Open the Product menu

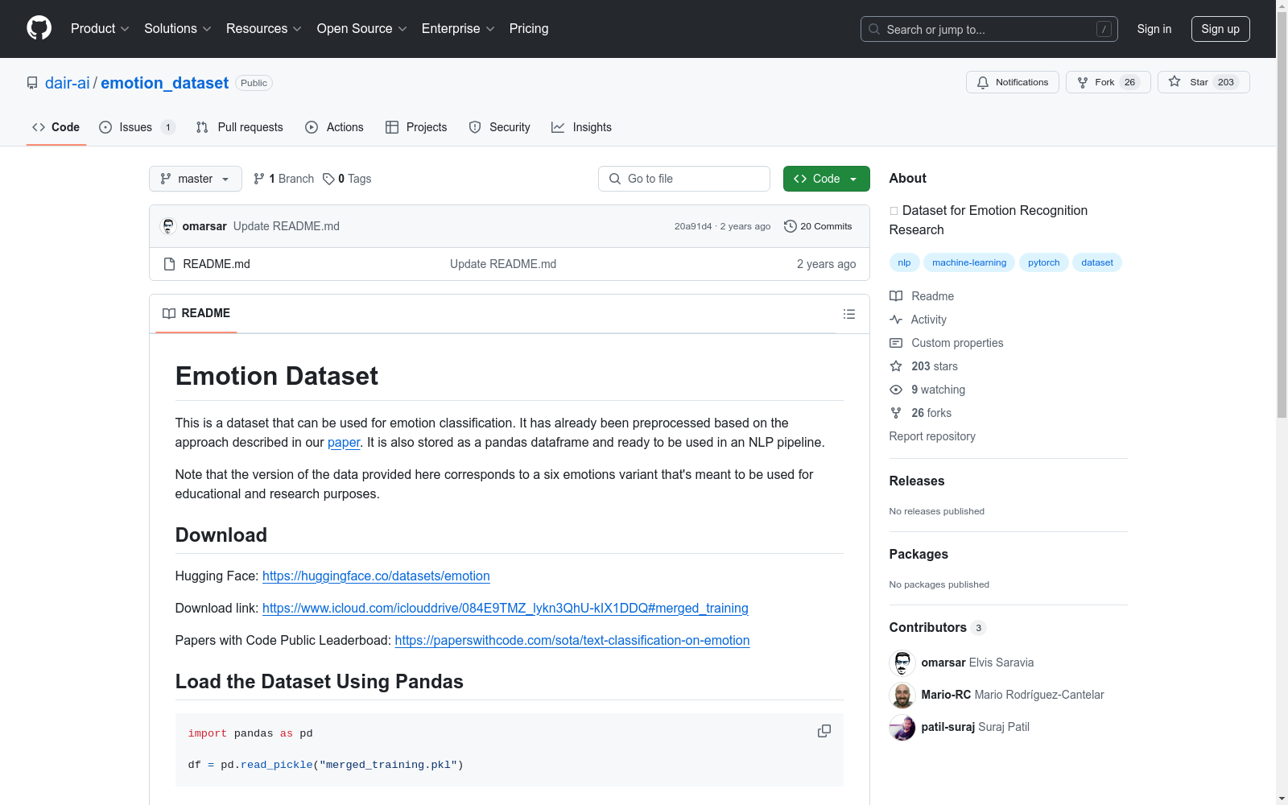click(100, 29)
